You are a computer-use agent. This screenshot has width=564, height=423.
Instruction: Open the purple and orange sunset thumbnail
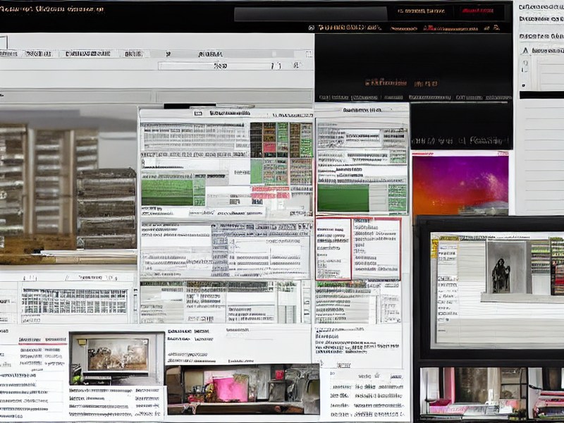[460, 185]
